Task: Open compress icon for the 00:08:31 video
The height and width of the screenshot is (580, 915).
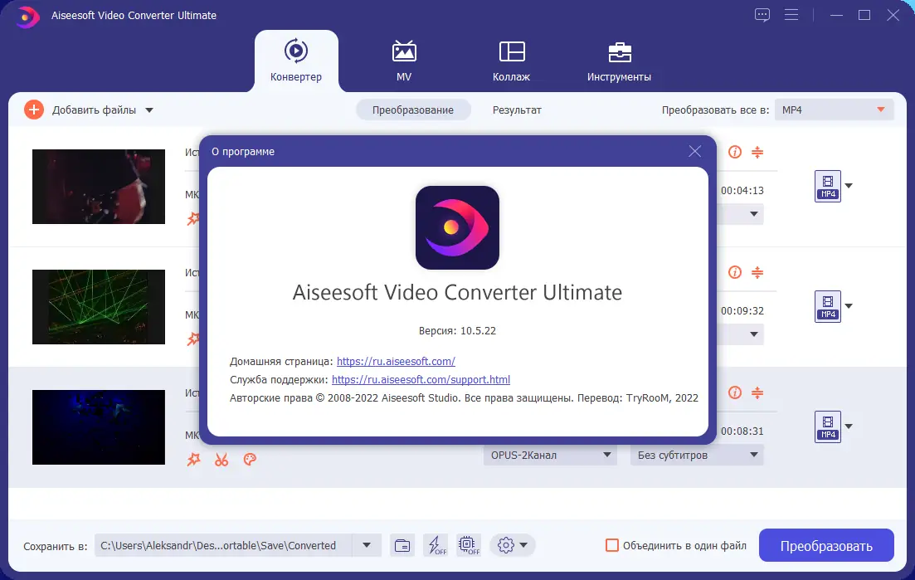Action: click(x=757, y=392)
